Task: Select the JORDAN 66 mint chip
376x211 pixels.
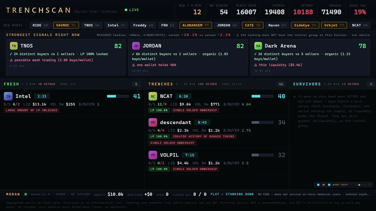Action: coord(227,25)
